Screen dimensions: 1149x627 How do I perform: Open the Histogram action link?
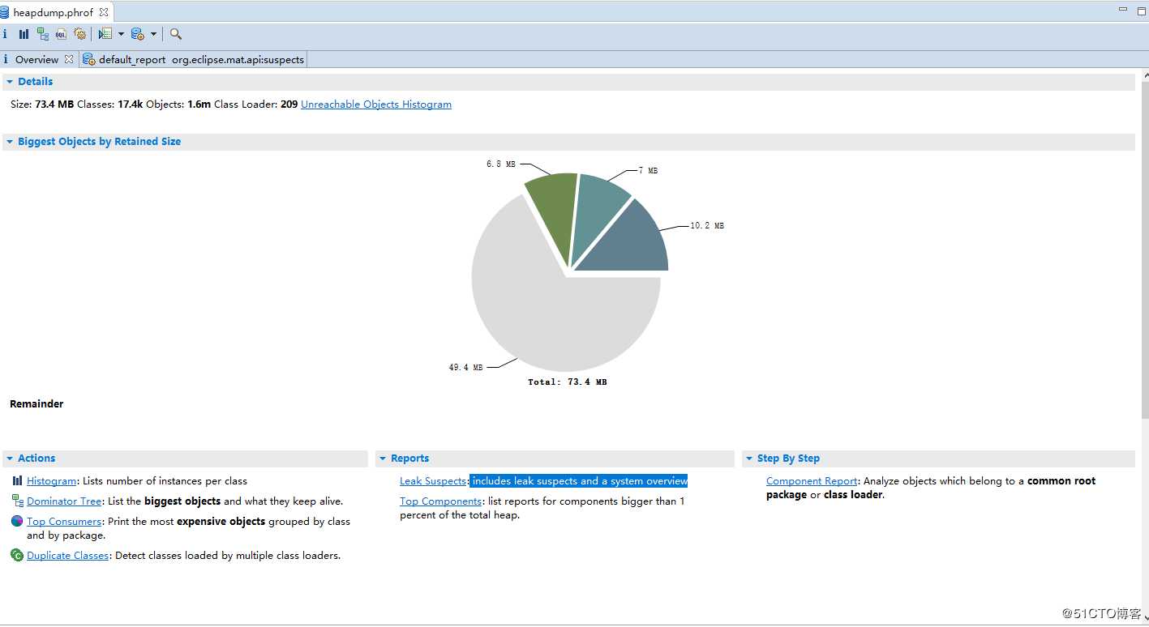point(52,481)
